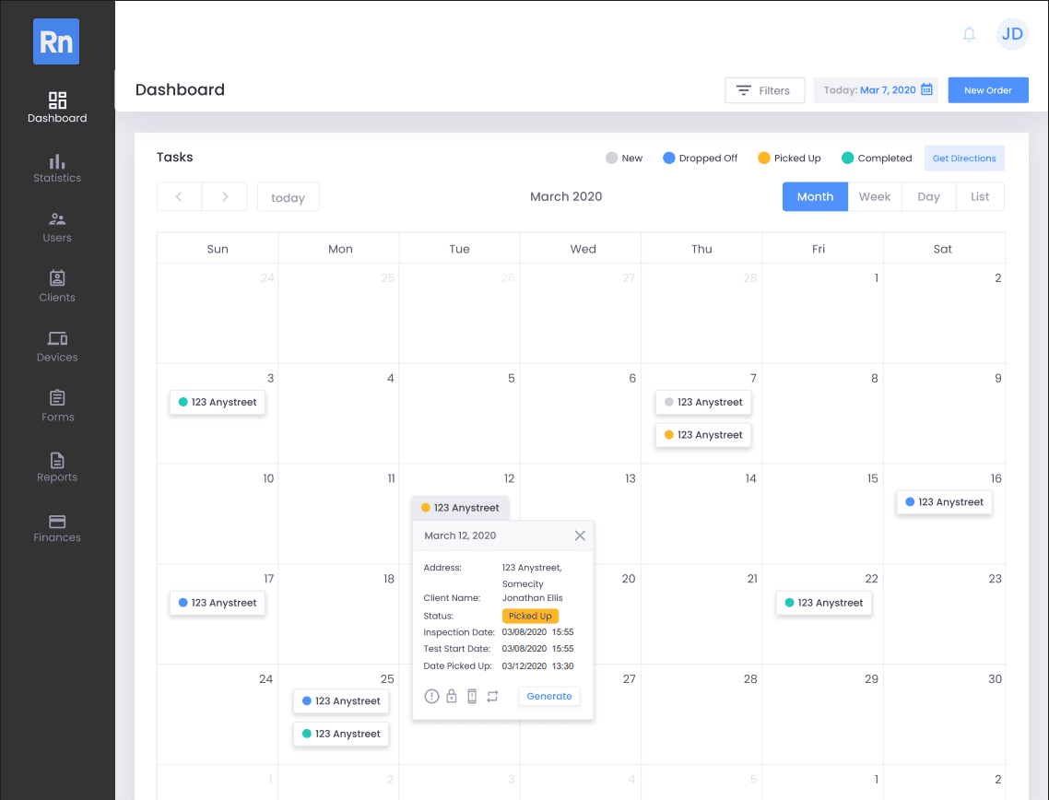Open the Forms page in sidebar
Image resolution: width=1049 pixels, height=800 pixels.
[57, 406]
